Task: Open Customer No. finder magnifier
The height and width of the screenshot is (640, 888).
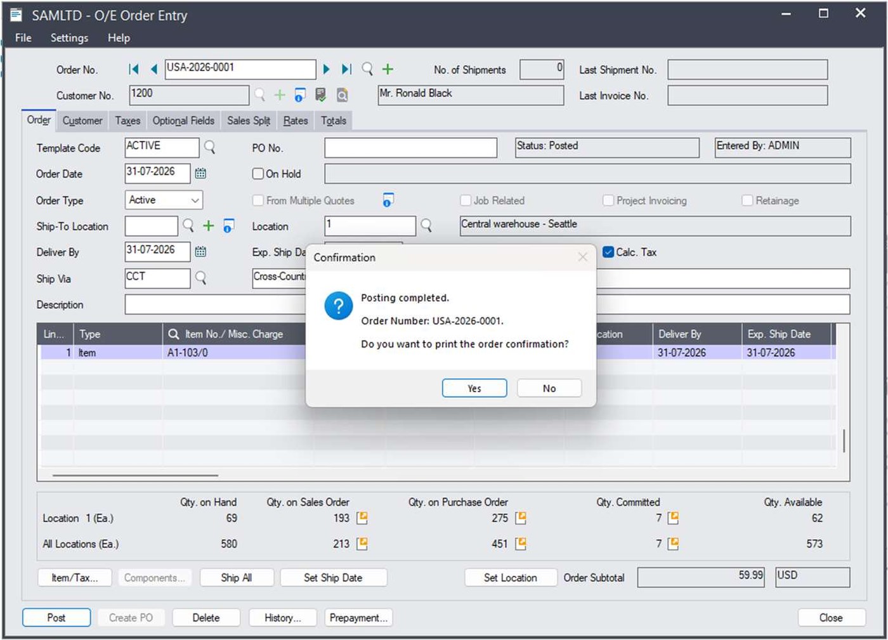Action: click(x=259, y=95)
